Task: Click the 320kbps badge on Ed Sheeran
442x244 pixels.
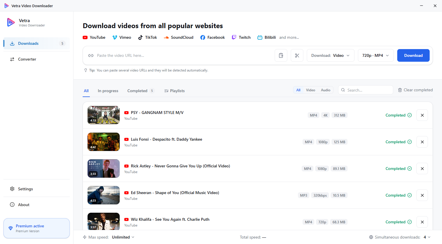Action: pyautogui.click(x=320, y=195)
